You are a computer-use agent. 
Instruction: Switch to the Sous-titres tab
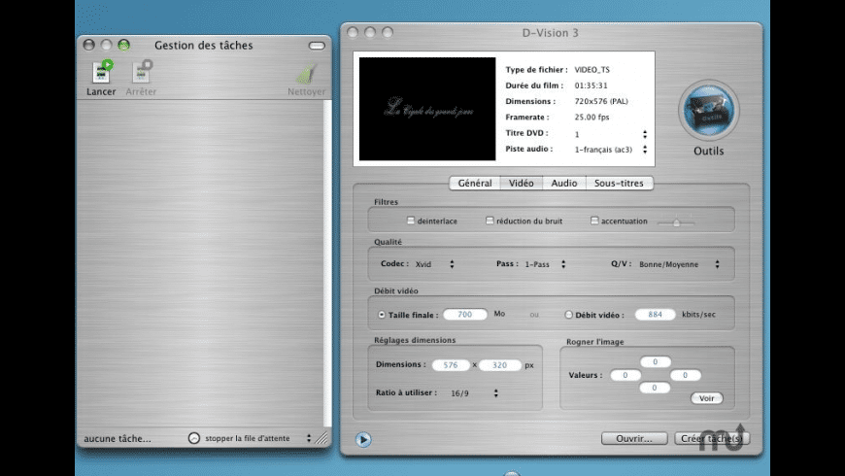619,183
